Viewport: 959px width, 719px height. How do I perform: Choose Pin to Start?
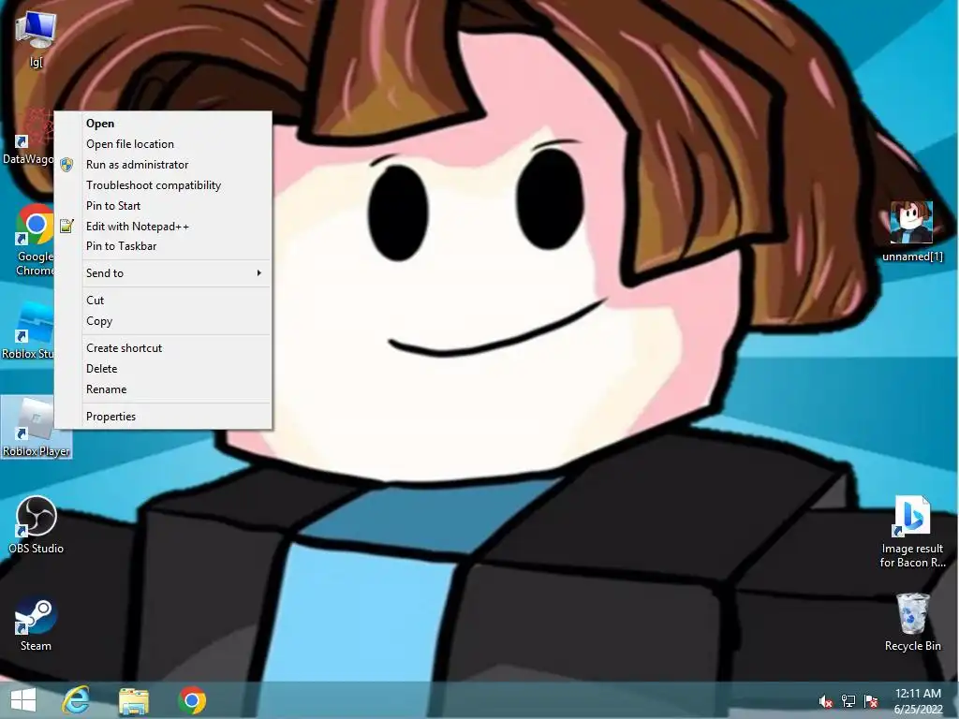pos(163,206)
